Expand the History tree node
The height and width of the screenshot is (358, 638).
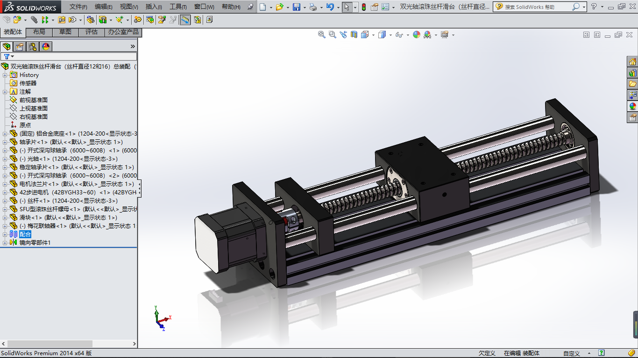click(x=5, y=75)
